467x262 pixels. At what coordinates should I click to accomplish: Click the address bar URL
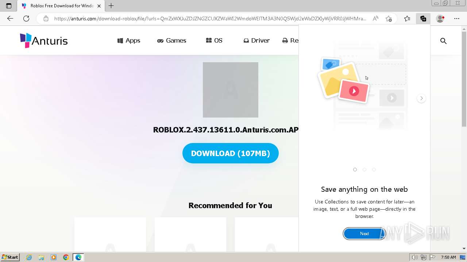click(210, 19)
